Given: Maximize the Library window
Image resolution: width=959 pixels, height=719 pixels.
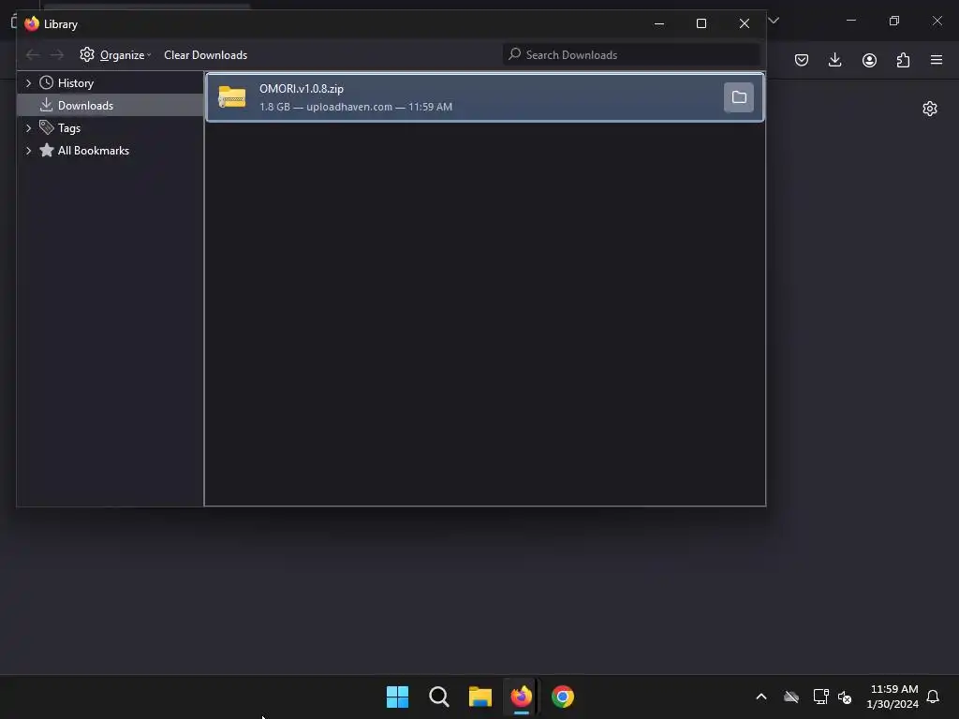Looking at the screenshot, I should tap(701, 23).
